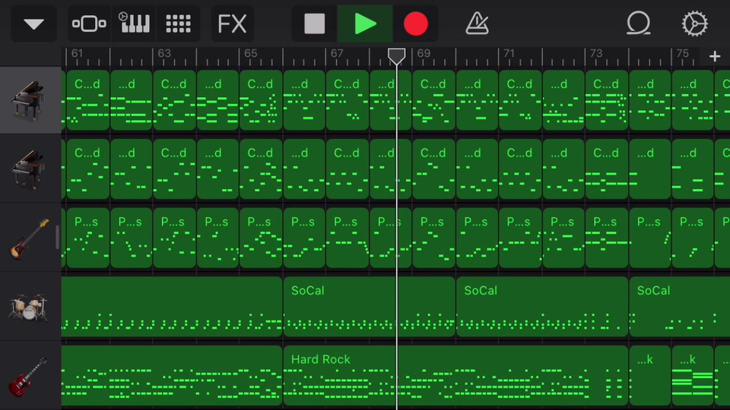This screenshot has height=410, width=730.
Task: Grab the track header resize handle
Action: 57,237
